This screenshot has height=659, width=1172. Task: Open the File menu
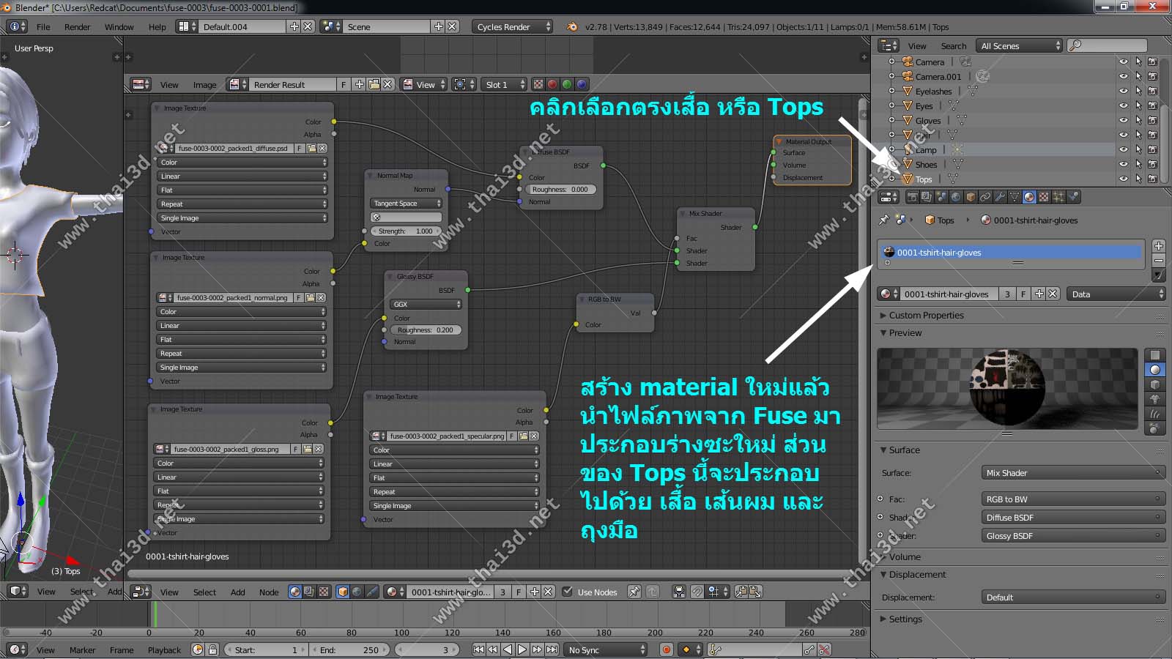click(x=43, y=27)
